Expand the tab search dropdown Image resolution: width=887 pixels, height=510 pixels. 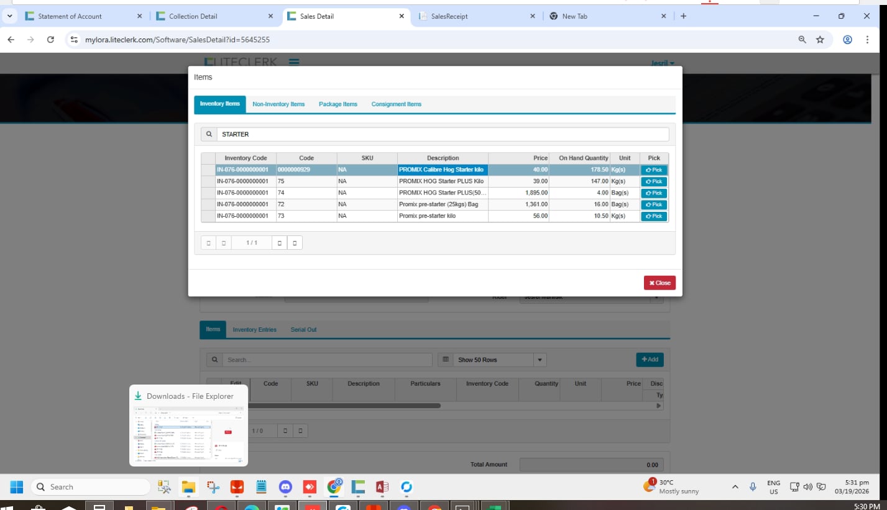point(10,16)
